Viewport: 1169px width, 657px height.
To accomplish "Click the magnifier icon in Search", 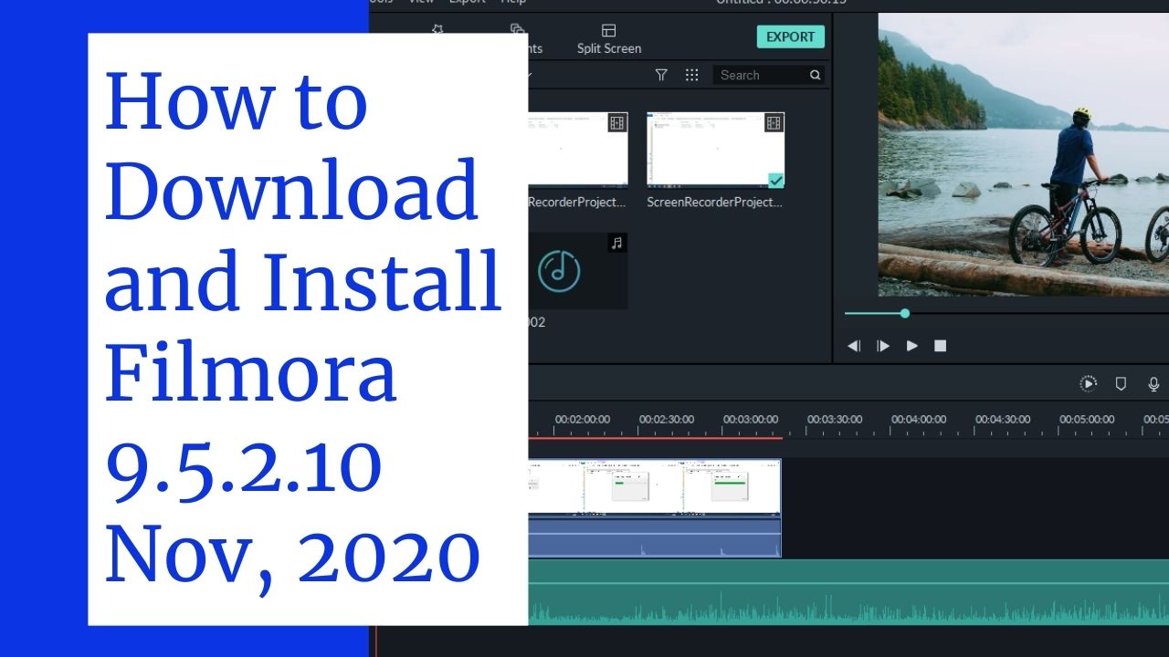I will coord(815,75).
